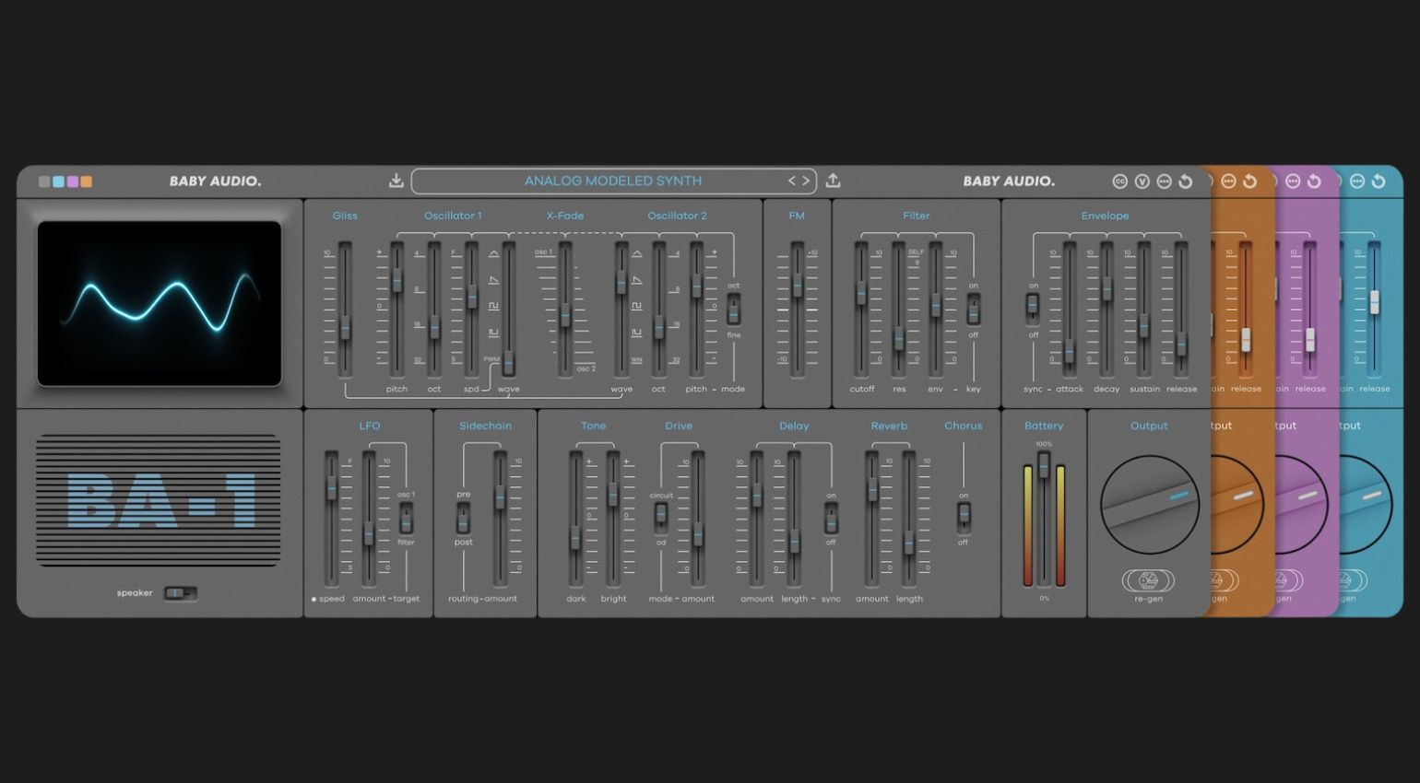1420x783 pixels.
Task: Click the leftmost round icon beside the V
Action: pyautogui.click(x=1119, y=181)
